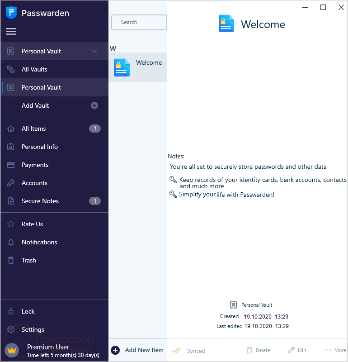Click the plus icon next to Add Vault
Image resolution: width=348 pixels, height=362 pixels.
coord(94,105)
